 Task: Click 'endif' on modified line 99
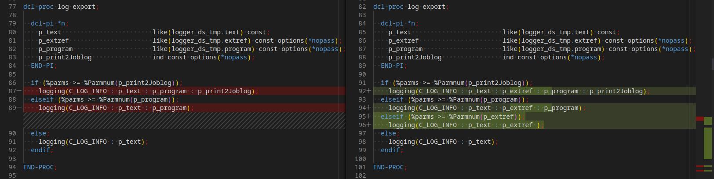point(390,150)
